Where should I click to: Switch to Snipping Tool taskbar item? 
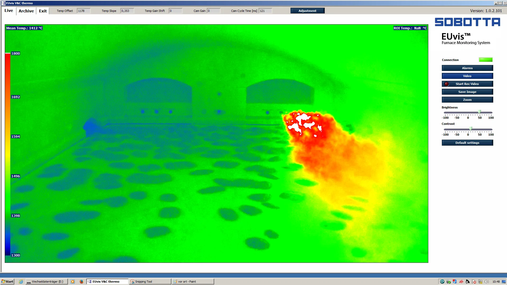pos(150,282)
